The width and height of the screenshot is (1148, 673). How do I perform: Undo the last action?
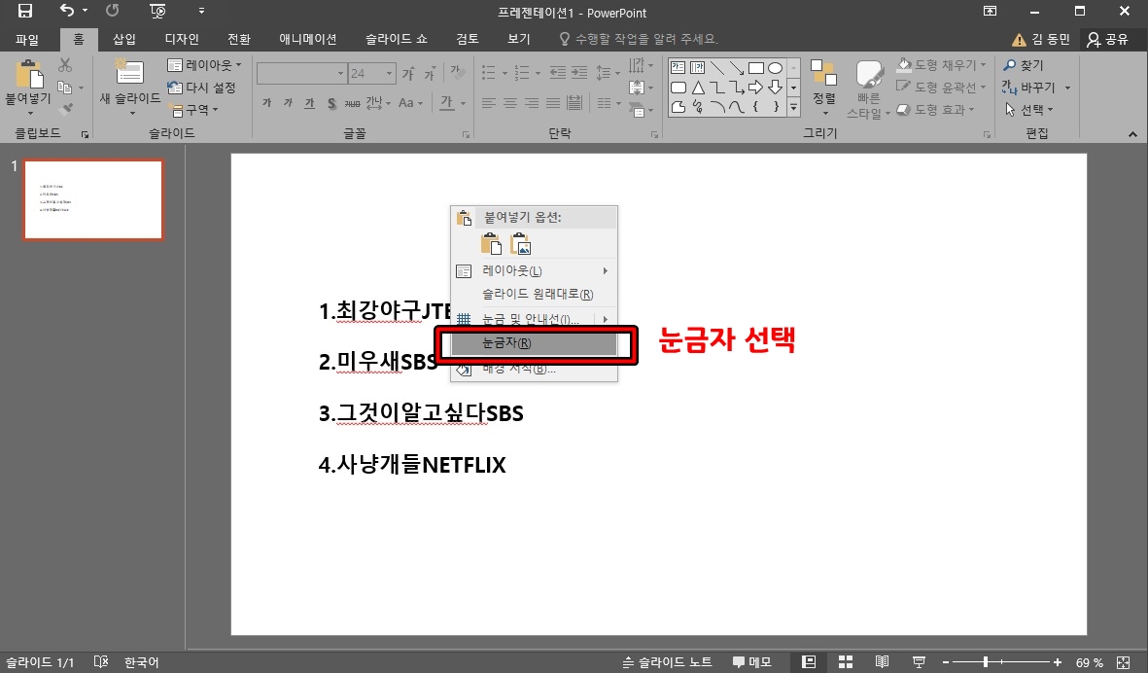[x=67, y=11]
